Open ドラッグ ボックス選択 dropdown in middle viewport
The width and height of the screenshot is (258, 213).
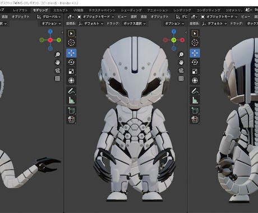point(135,24)
